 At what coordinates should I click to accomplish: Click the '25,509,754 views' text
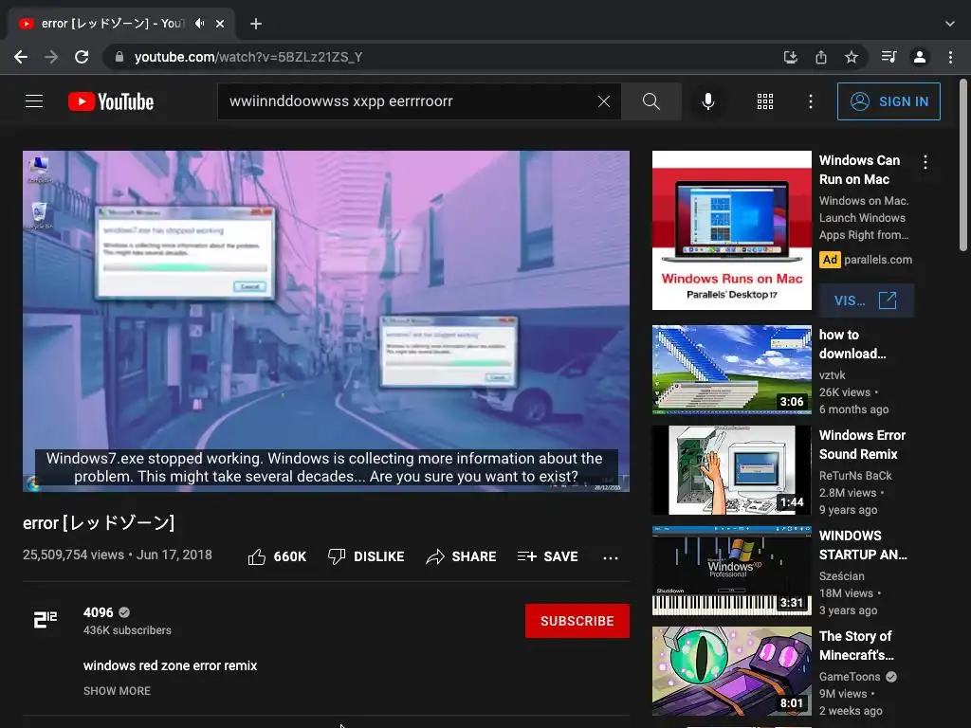[74, 555]
